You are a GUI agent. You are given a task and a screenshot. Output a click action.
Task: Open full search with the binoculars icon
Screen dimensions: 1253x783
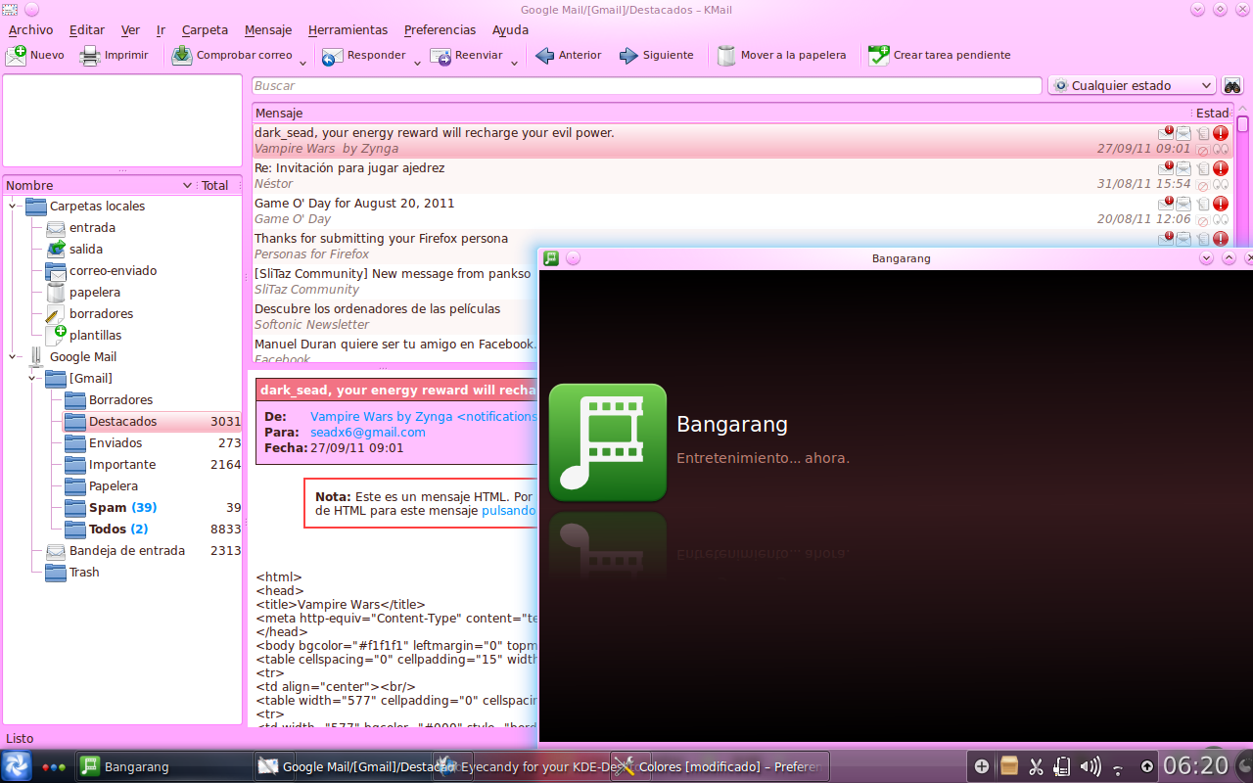[x=1232, y=86]
